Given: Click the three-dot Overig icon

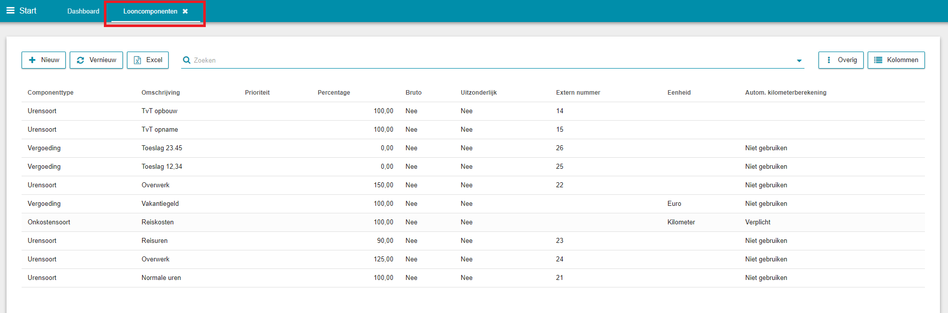Looking at the screenshot, I should [x=829, y=60].
